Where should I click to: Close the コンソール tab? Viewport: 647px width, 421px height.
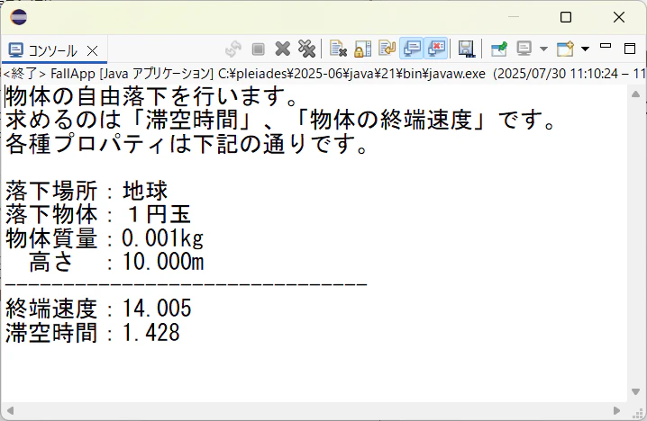pos(93,50)
